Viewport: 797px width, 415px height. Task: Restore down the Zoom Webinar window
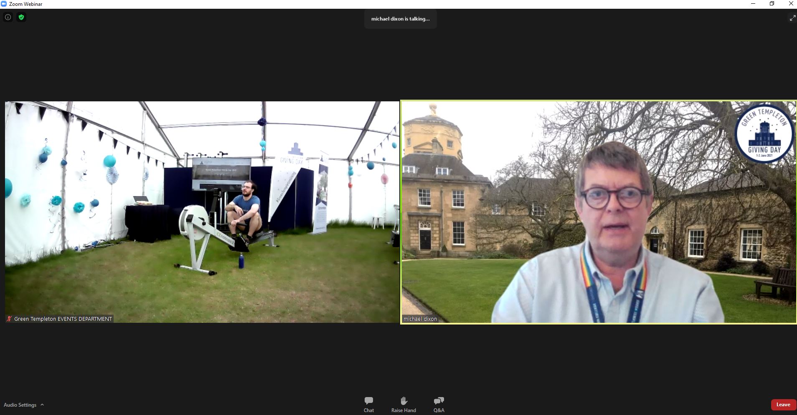pyautogui.click(x=772, y=4)
